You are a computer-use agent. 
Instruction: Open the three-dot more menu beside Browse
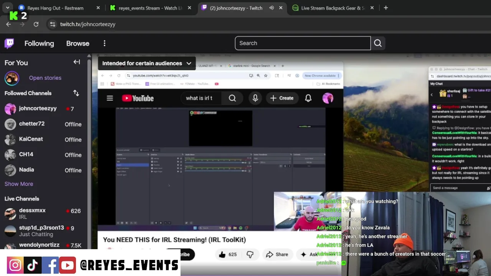click(x=104, y=43)
